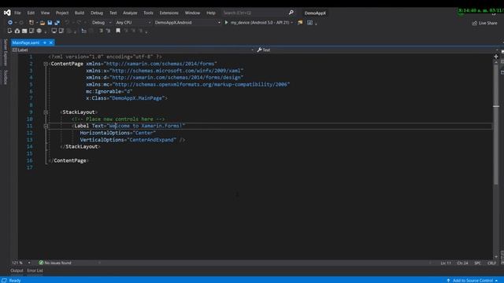Screen dimensions: 504x283
Task: Click the SPC indentation indicator
Action: pyautogui.click(x=478, y=263)
